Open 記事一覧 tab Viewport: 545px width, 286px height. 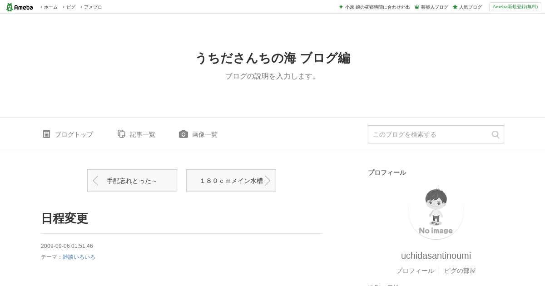[x=142, y=134]
